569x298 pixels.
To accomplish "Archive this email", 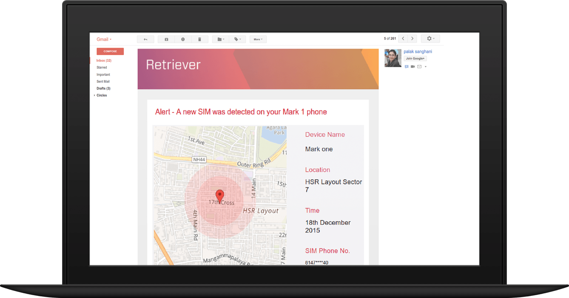I will click(166, 39).
